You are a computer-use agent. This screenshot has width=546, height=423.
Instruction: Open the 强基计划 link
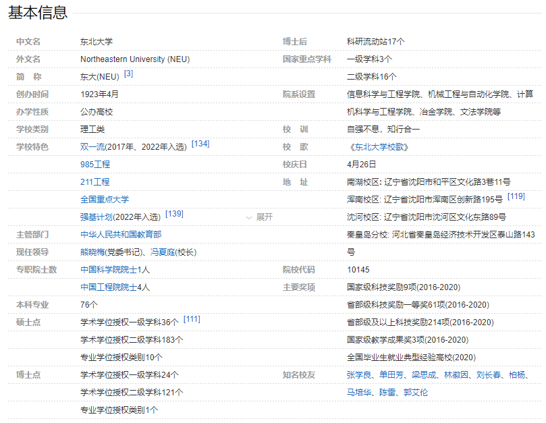pos(97,217)
